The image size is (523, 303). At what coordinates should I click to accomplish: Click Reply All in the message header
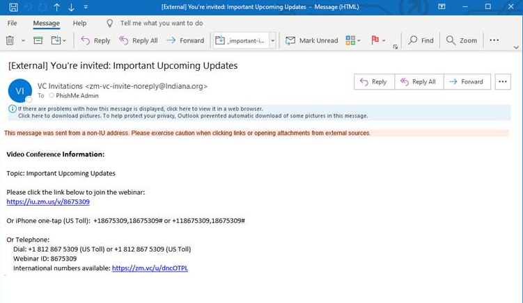pyautogui.click(x=419, y=81)
